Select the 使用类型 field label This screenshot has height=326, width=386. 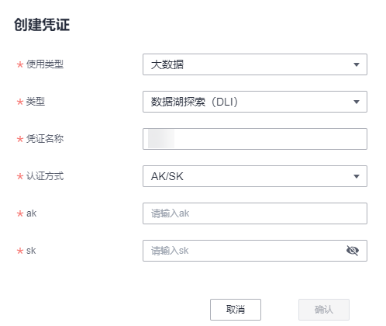(45, 64)
